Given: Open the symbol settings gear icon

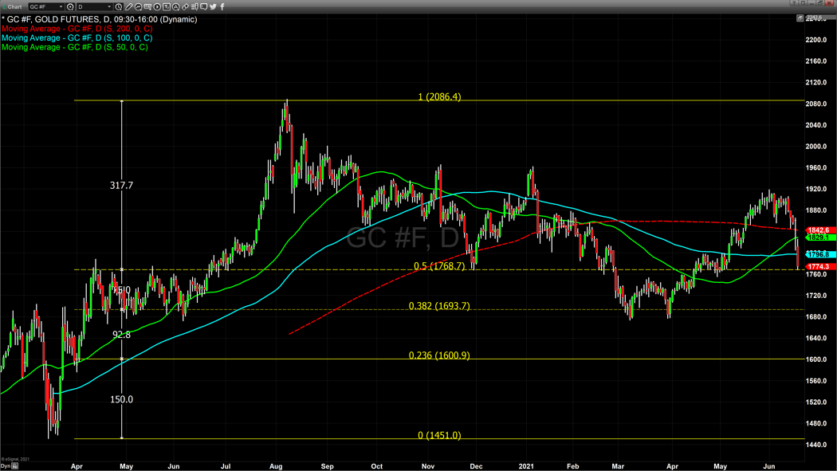Looking at the screenshot, I should tap(70, 7).
